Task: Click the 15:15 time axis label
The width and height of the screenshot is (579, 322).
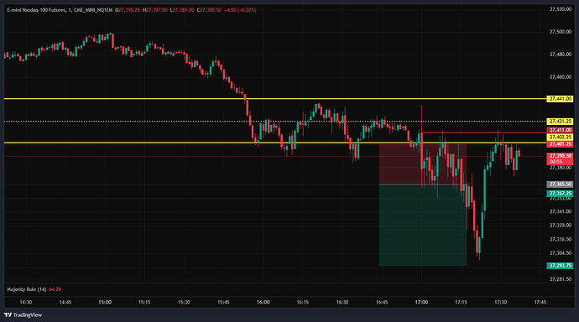Action: click(144, 303)
